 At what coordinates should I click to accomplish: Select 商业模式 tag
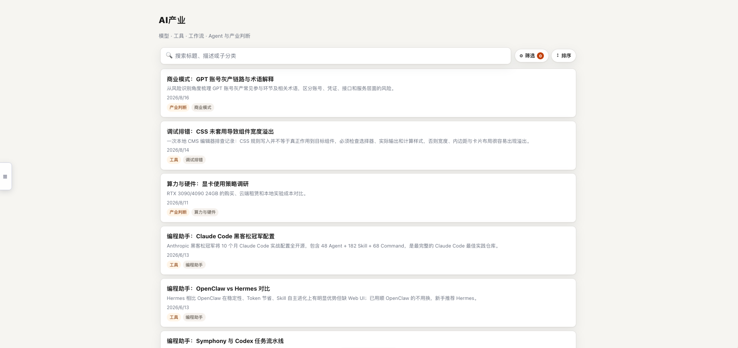tap(203, 107)
